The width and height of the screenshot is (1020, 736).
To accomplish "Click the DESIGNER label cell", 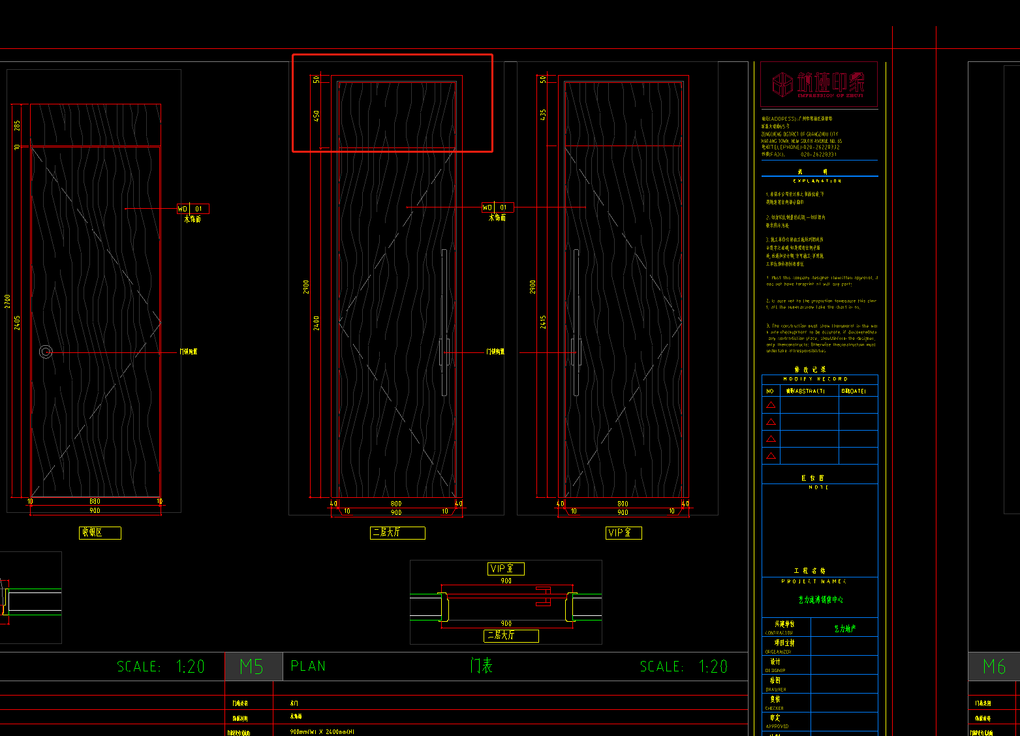I will [x=786, y=665].
